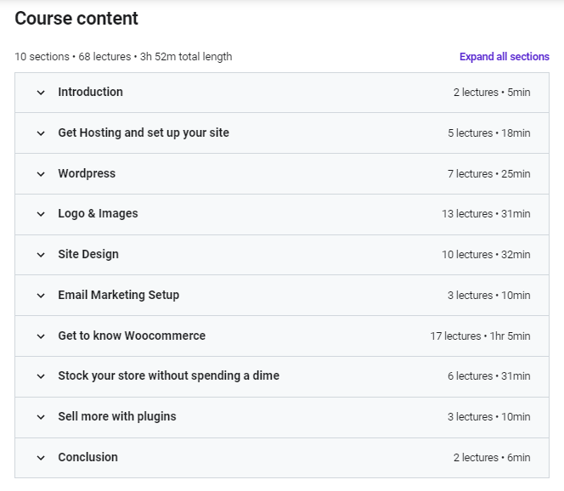Expand the Site Design chevron
This screenshot has height=491, width=564.
41,255
